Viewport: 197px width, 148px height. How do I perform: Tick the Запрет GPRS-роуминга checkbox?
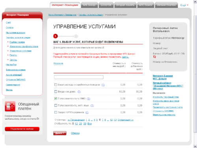56,112
